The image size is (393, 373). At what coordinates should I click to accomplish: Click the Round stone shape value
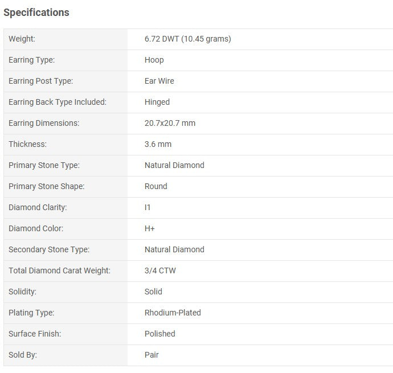(156, 186)
